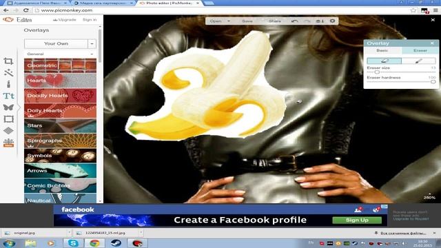Expand the Open dropdown arrow
The height and width of the screenshot is (248, 441).
[x=229, y=21]
